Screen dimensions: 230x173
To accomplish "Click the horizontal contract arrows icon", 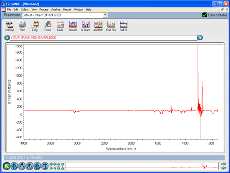I will click(53, 168).
